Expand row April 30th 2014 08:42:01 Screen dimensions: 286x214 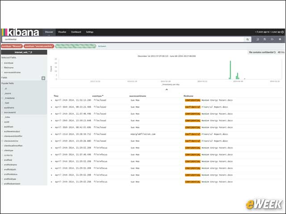pyautogui.click(x=51, y=128)
